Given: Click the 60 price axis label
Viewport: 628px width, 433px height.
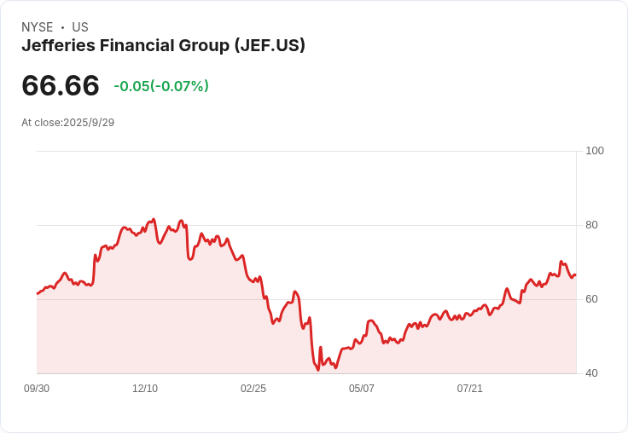Looking at the screenshot, I should [591, 299].
